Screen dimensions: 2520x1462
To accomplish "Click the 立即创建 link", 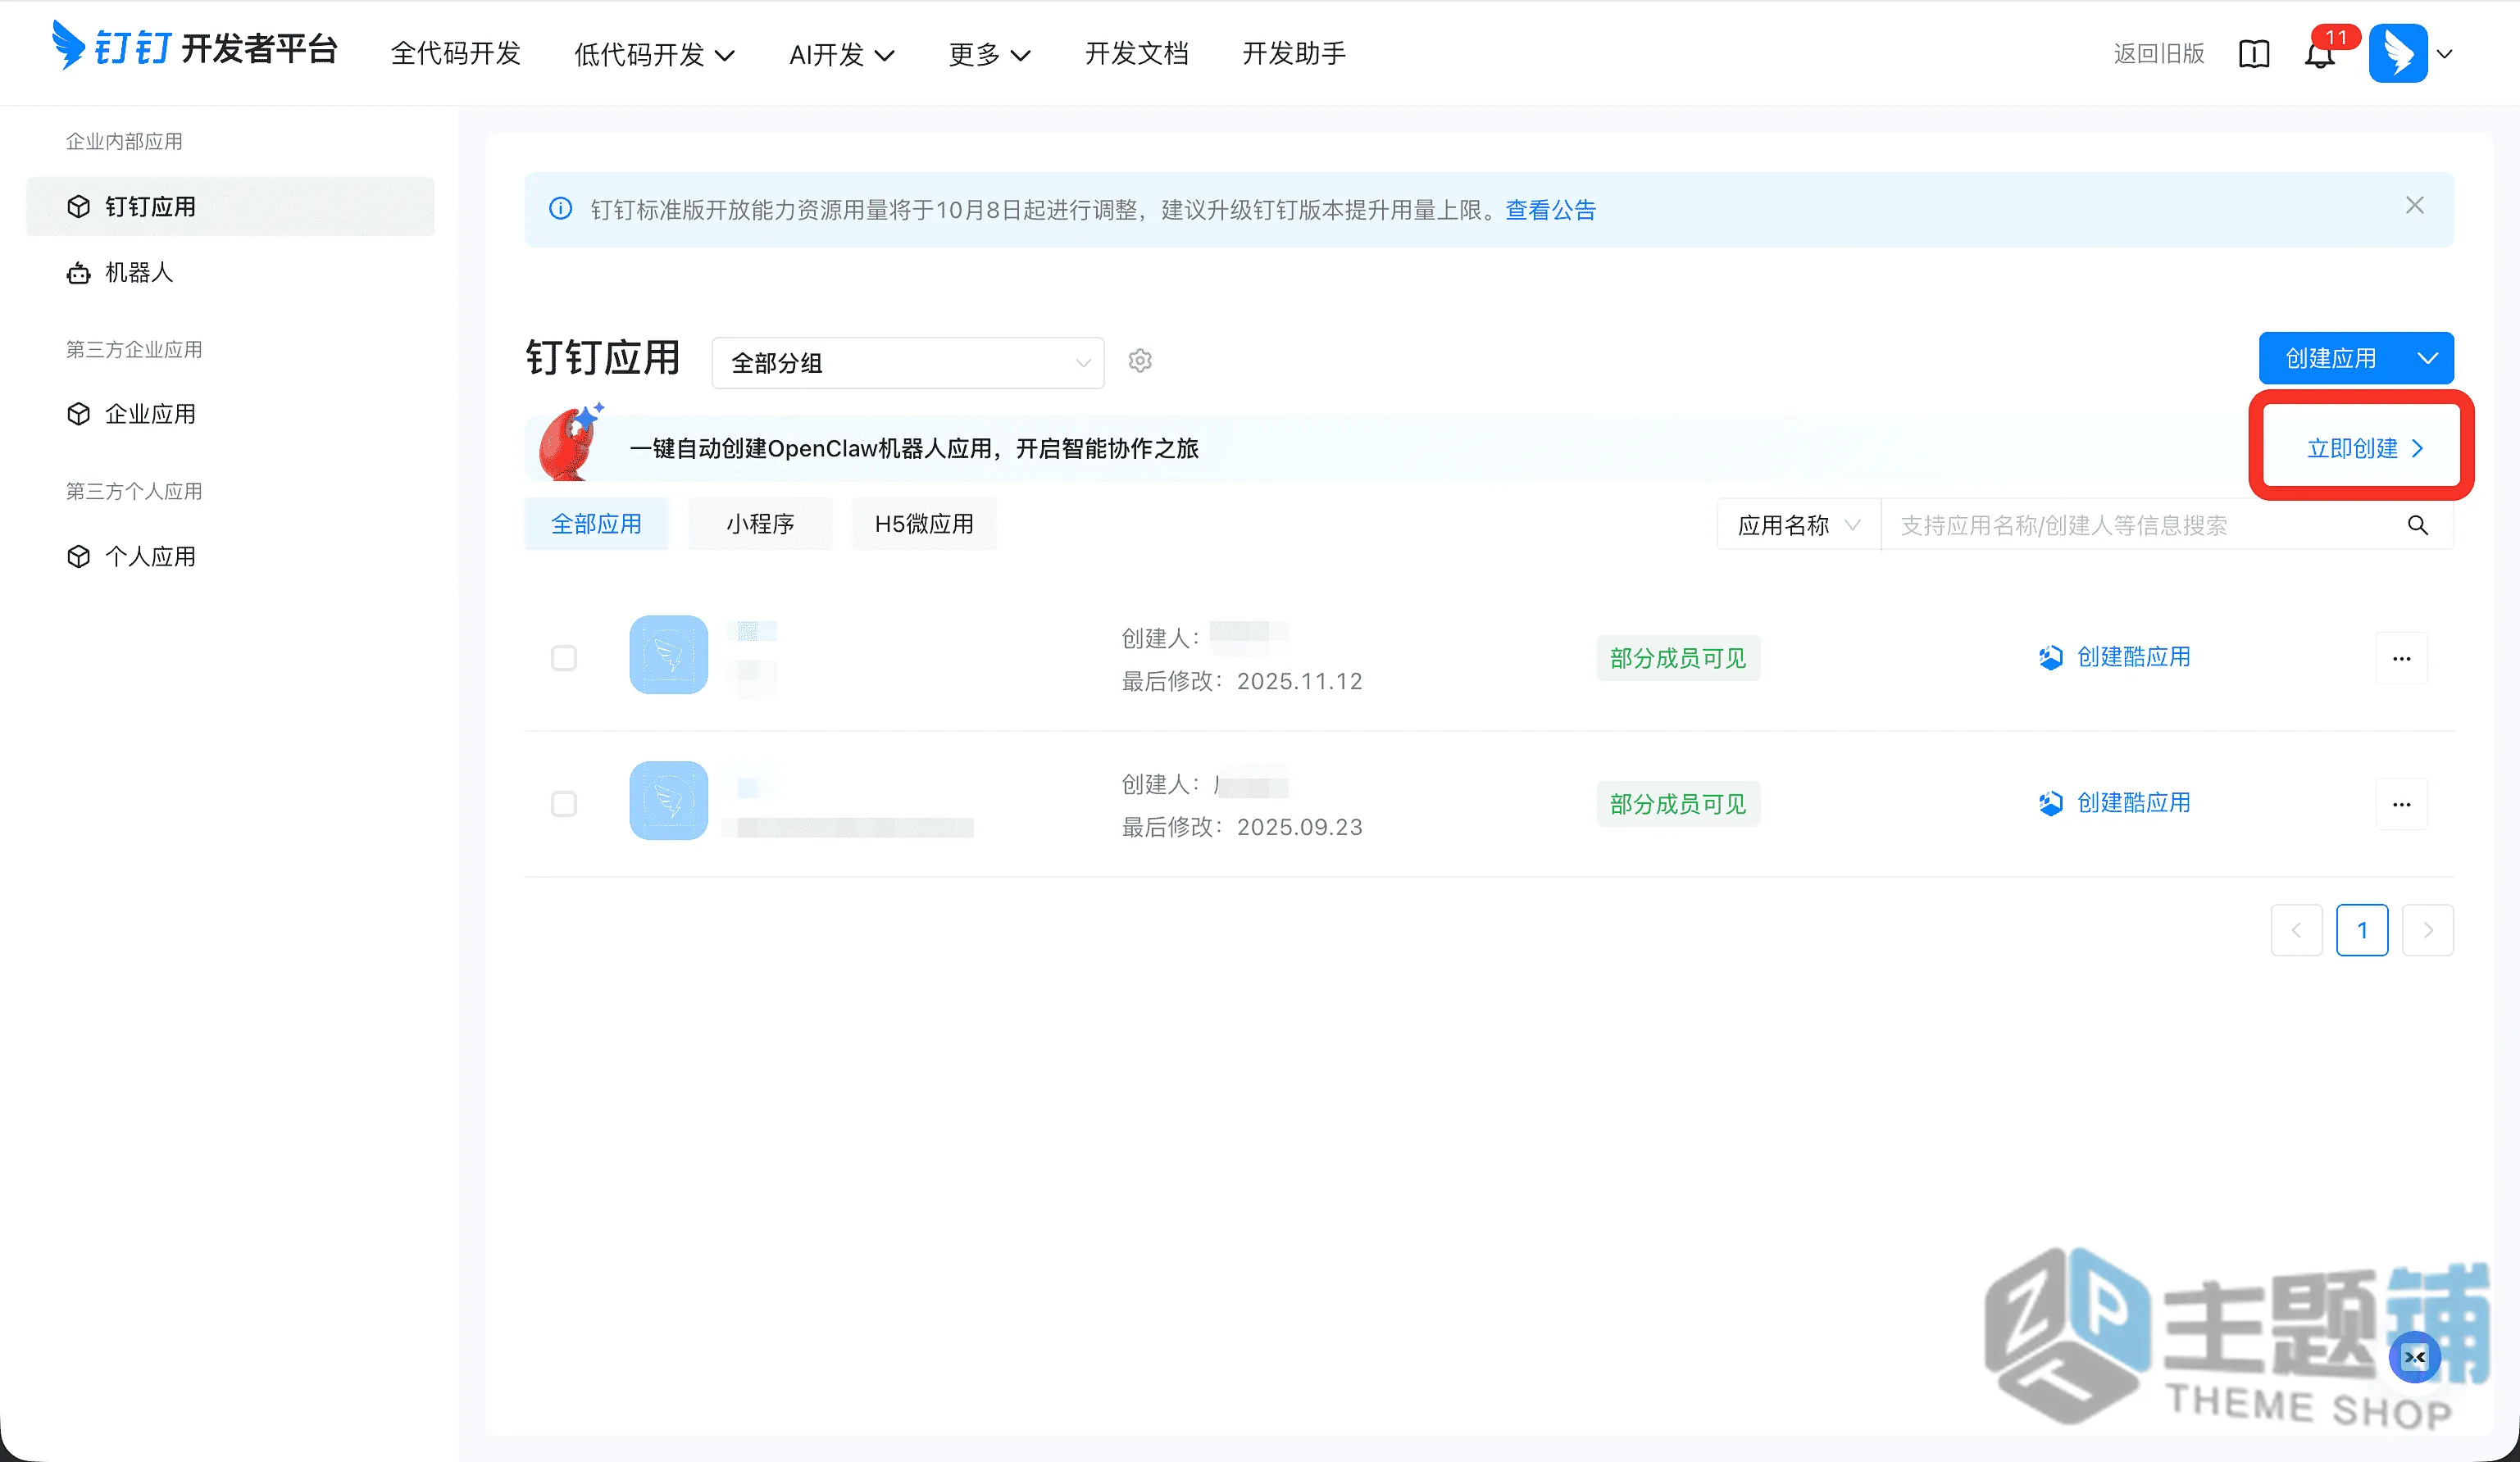I will [x=2364, y=448].
